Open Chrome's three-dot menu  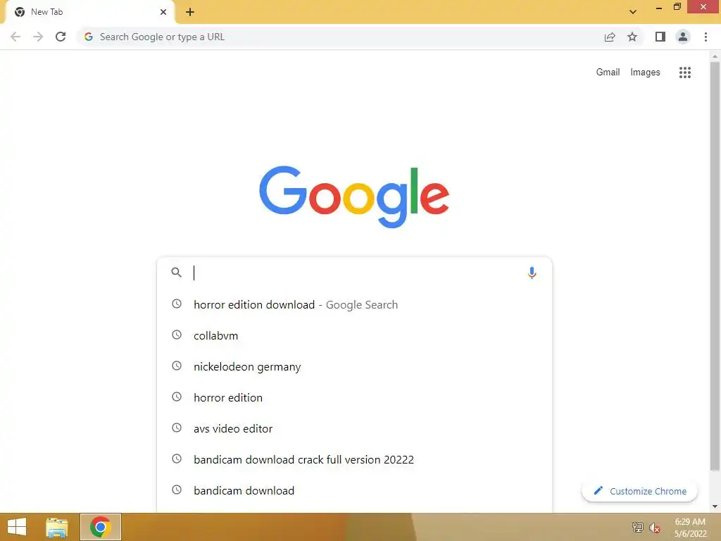[x=706, y=37]
